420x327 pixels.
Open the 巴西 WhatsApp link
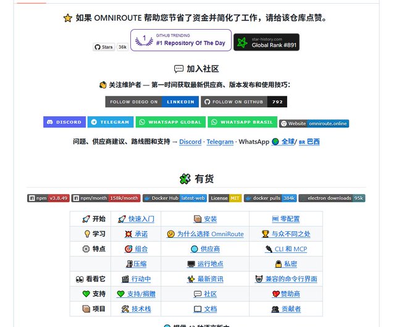309,142
